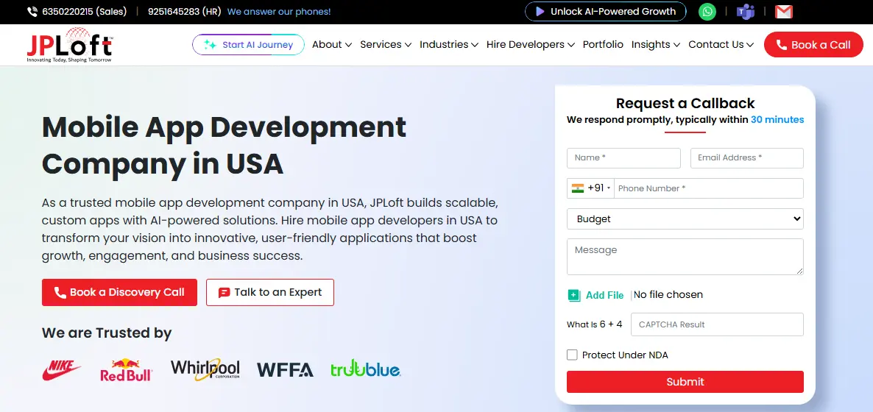Focus the Email Address field
Screen dimensions: 873x412
click(746, 158)
